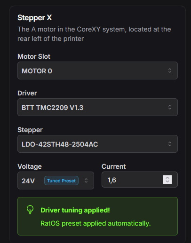Open the Voltage 24V dropdown
This screenshot has width=191, height=243.
click(56, 180)
